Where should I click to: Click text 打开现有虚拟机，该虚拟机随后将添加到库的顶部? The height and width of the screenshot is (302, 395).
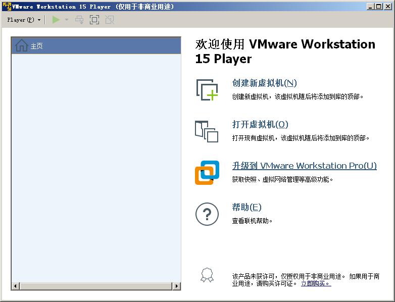pyautogui.click(x=301, y=138)
